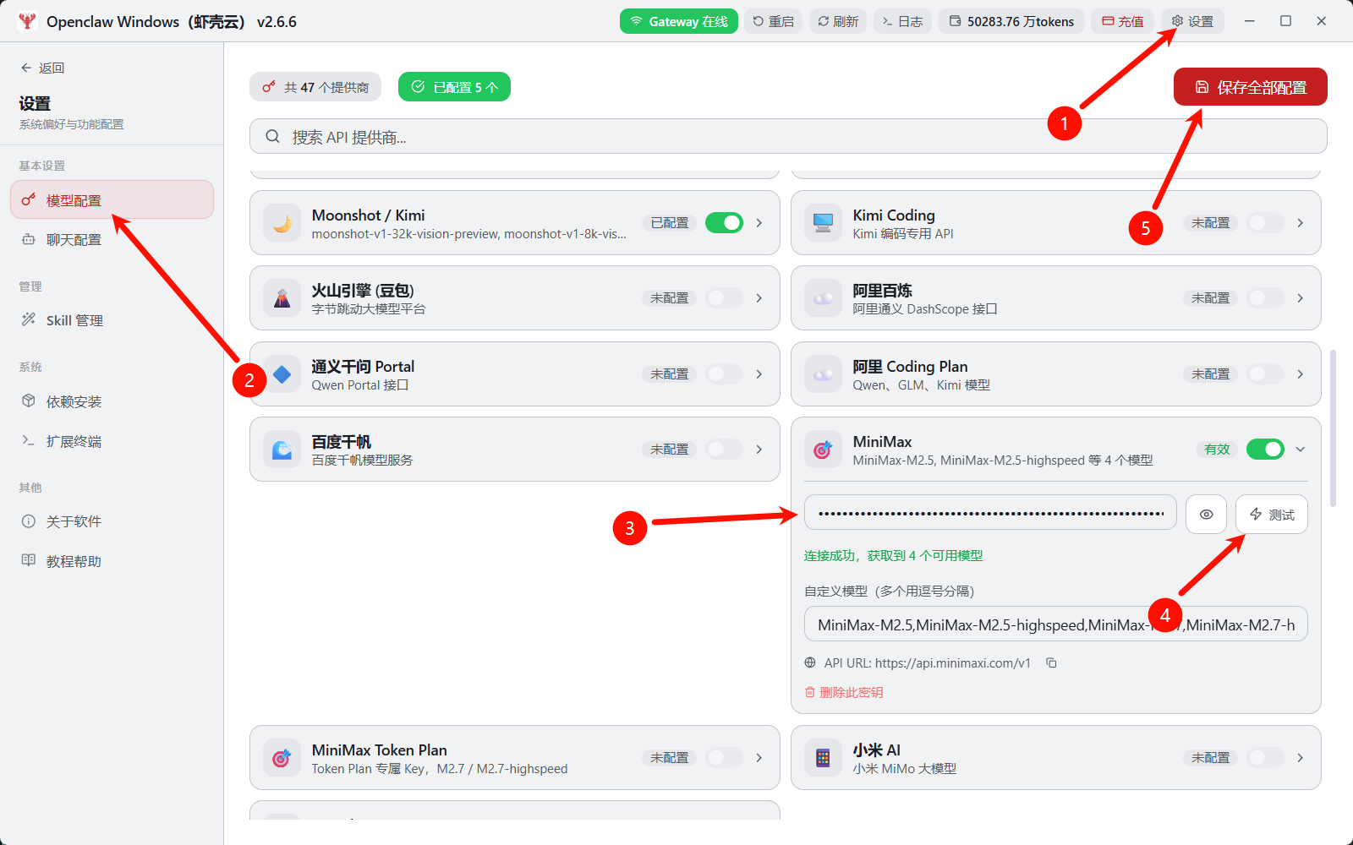
Task: Go to Skill 管理 in sidebar
Action: pyautogui.click(x=112, y=320)
